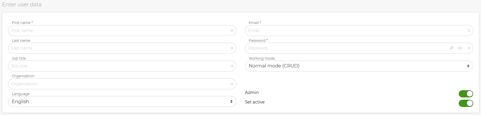Clear the Password field with its X icon
Screen dimensions: 481x115
(x=469, y=48)
